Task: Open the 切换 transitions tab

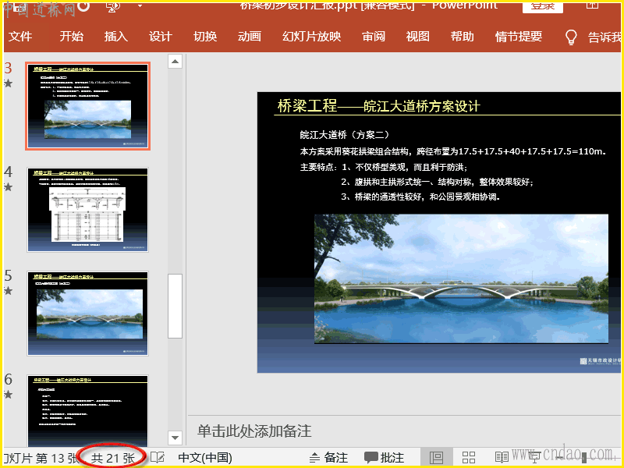Action: [x=205, y=37]
